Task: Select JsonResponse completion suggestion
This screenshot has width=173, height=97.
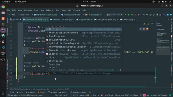Action: [x=84, y=36]
